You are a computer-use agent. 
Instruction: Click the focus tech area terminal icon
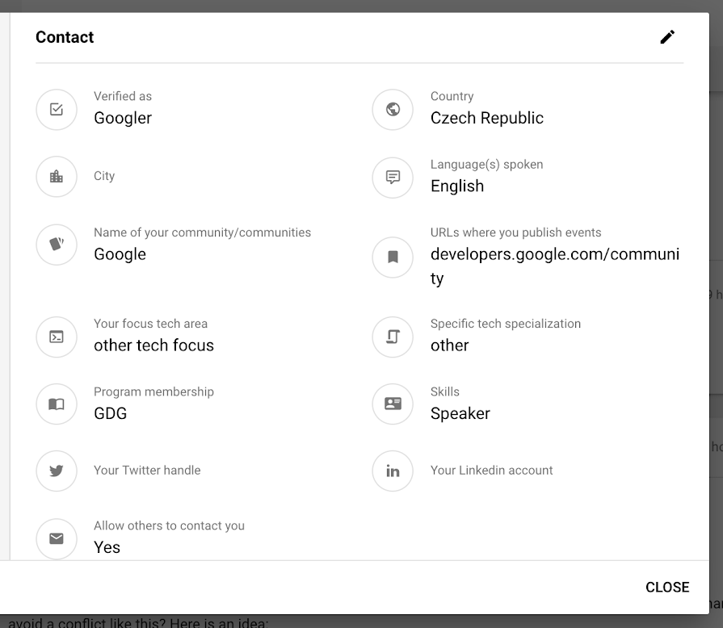[57, 337]
